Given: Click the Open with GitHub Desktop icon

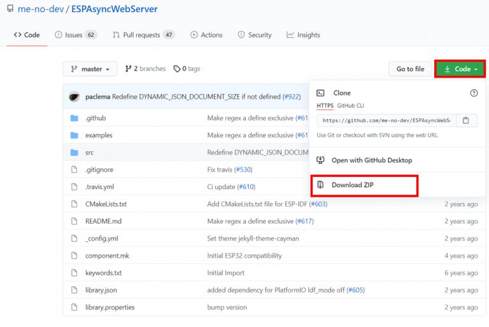Looking at the screenshot, I should click(320, 160).
